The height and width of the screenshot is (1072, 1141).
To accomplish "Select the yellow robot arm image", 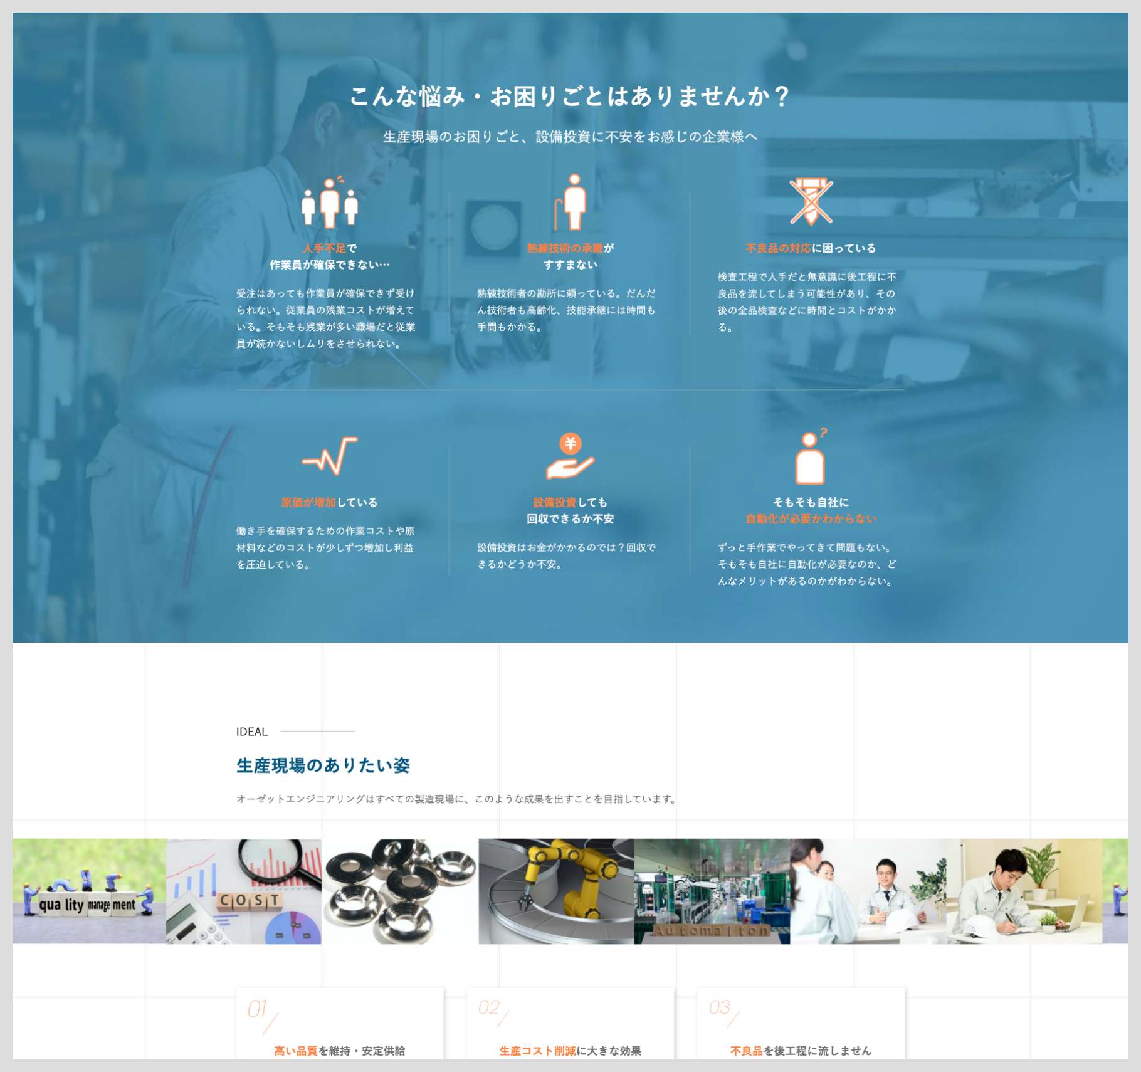I will 555,891.
